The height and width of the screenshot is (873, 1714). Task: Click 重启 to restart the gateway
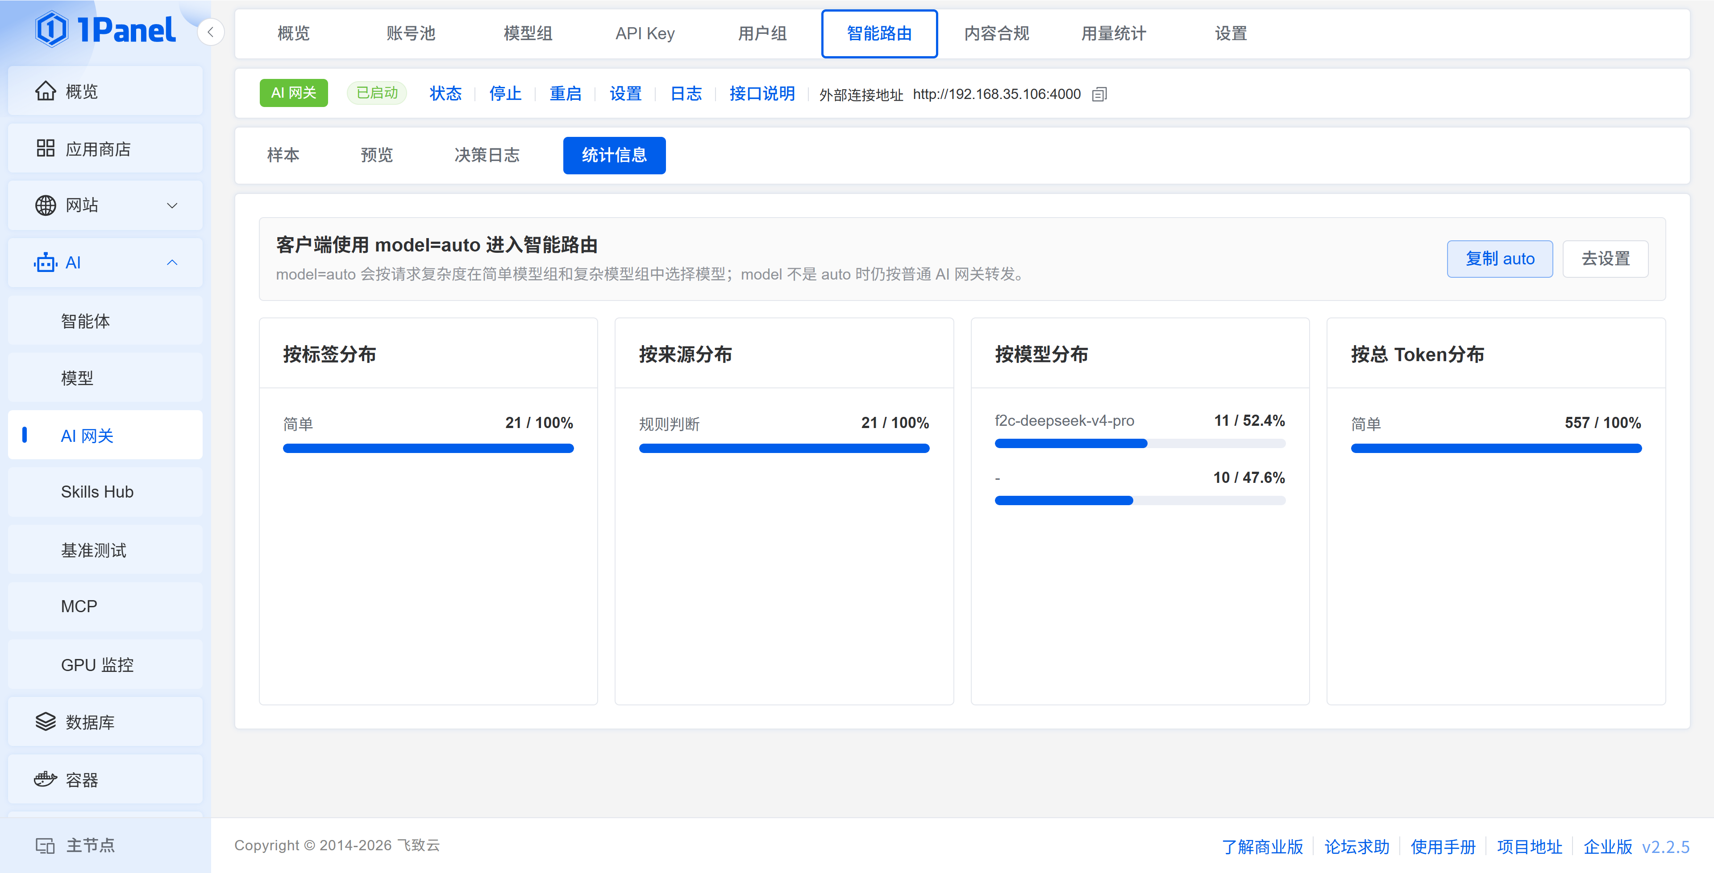click(566, 94)
